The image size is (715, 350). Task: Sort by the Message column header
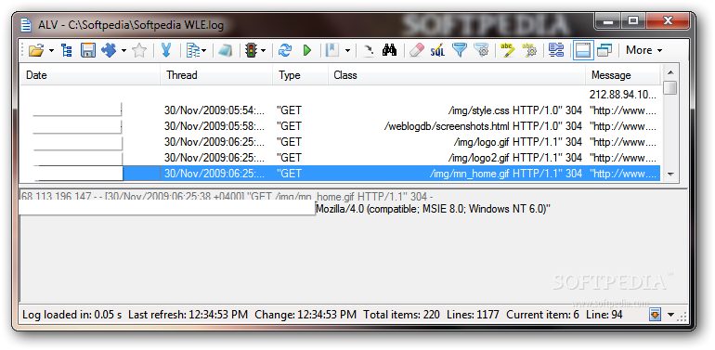(x=623, y=75)
